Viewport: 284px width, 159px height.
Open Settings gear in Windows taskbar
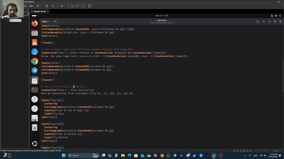155,155
